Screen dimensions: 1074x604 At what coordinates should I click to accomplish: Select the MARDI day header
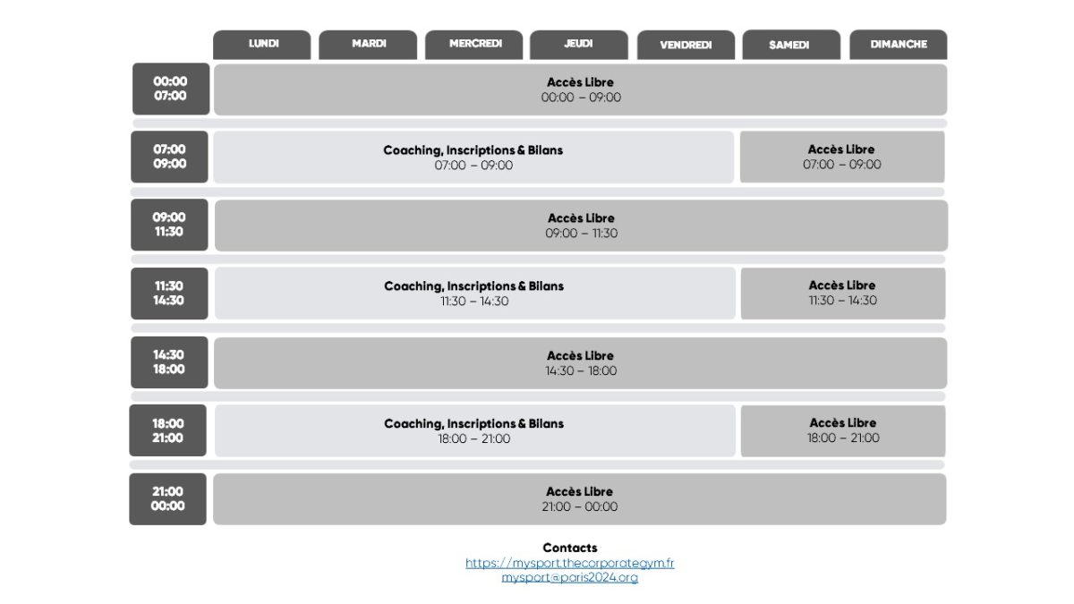click(x=368, y=45)
